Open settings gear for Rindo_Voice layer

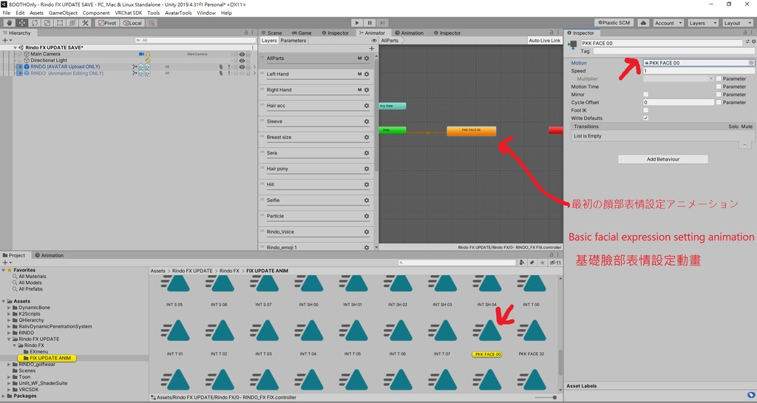pos(367,232)
